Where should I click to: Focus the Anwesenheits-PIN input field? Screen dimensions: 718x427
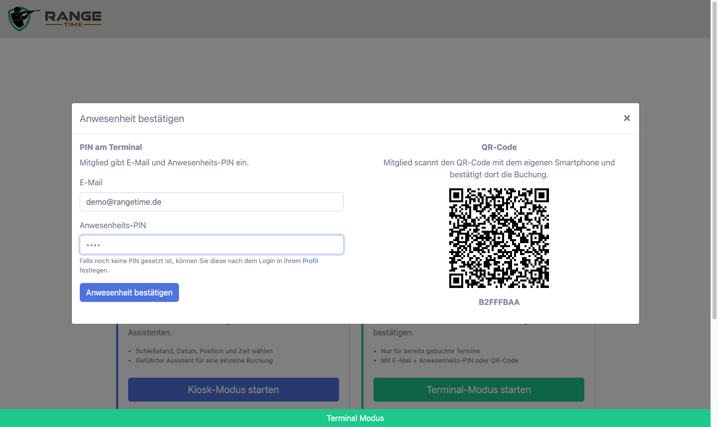[211, 245]
